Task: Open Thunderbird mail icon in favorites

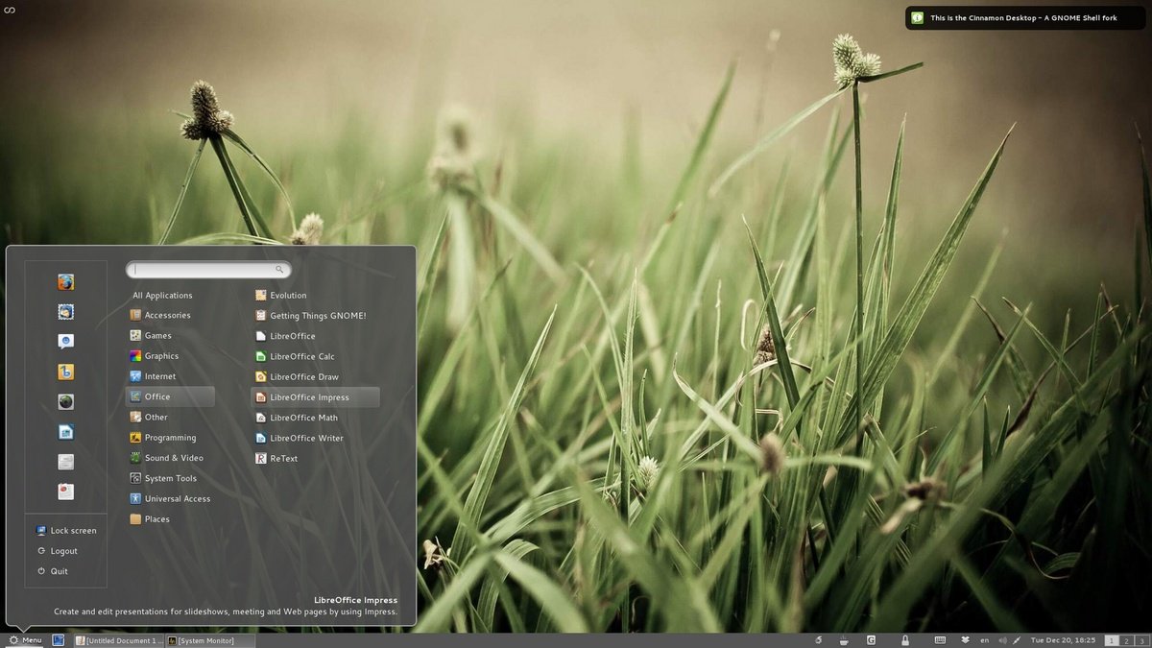Action: click(65, 312)
